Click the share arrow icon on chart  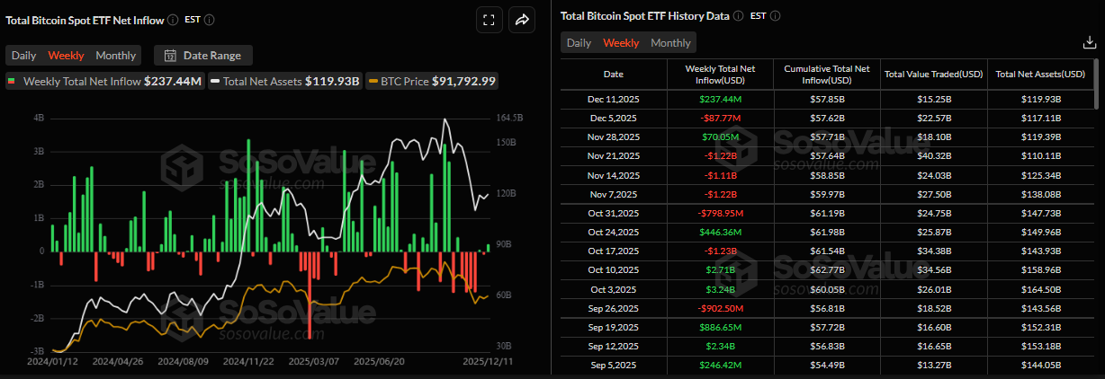click(x=521, y=20)
